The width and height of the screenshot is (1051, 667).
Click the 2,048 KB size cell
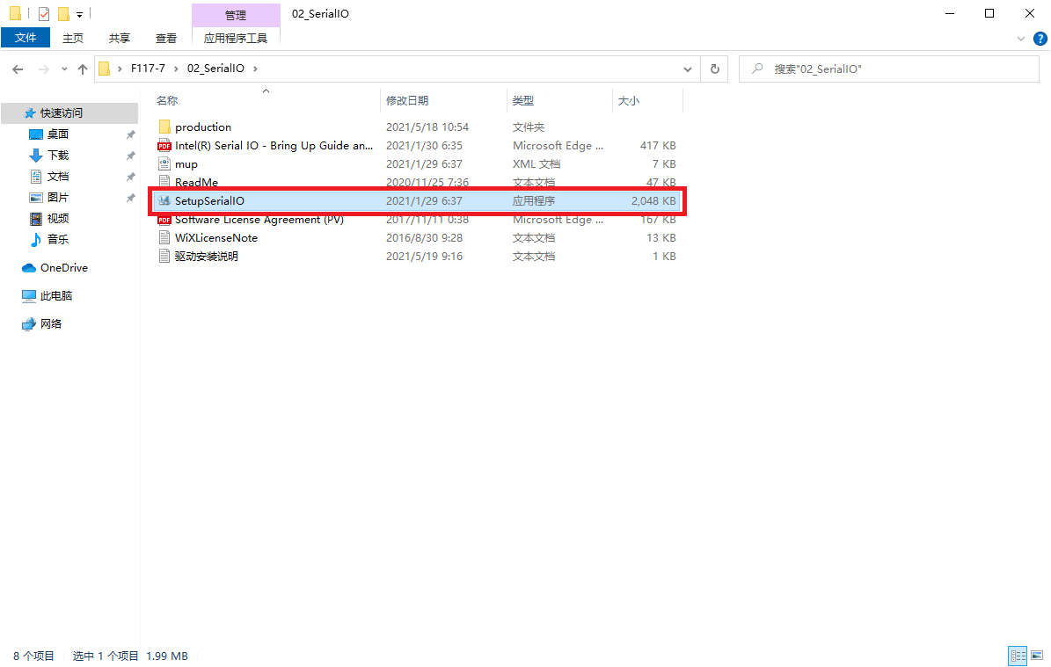point(653,200)
